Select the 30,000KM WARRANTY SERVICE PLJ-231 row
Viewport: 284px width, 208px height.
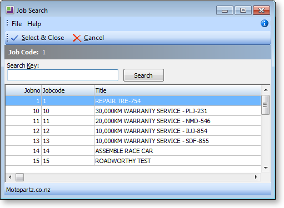click(x=133, y=111)
